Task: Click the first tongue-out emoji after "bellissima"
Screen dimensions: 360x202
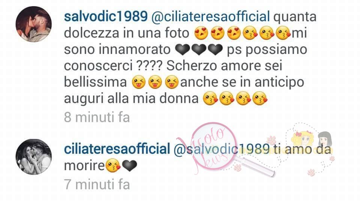Action: (x=139, y=82)
